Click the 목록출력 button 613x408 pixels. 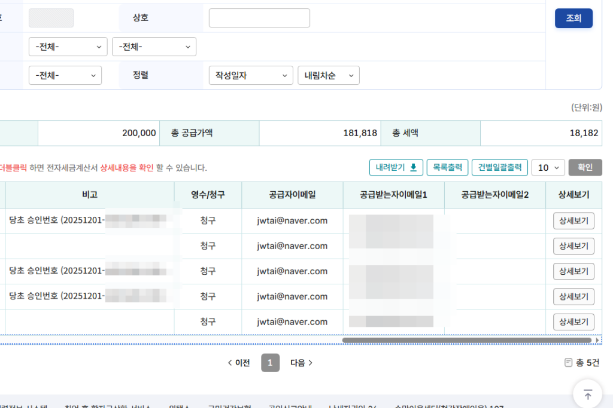[447, 168]
